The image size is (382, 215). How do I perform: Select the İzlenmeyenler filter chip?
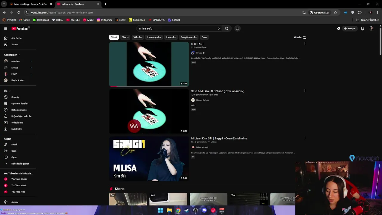pos(154,37)
